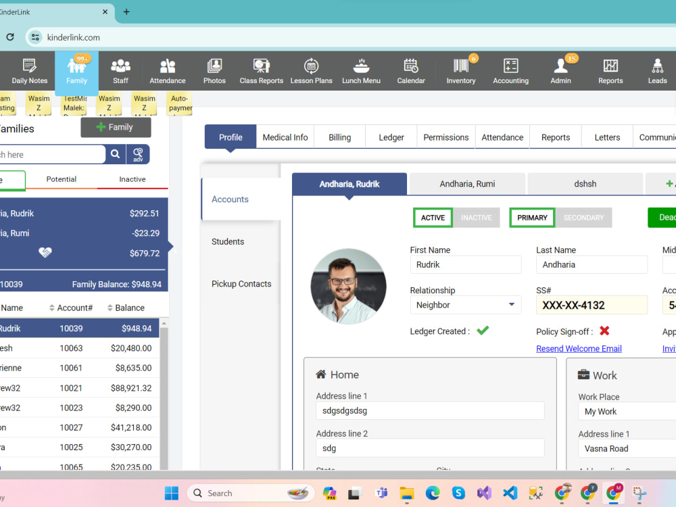This screenshot has width=676, height=507.
Task: Open Class Reports module
Action: (x=261, y=71)
